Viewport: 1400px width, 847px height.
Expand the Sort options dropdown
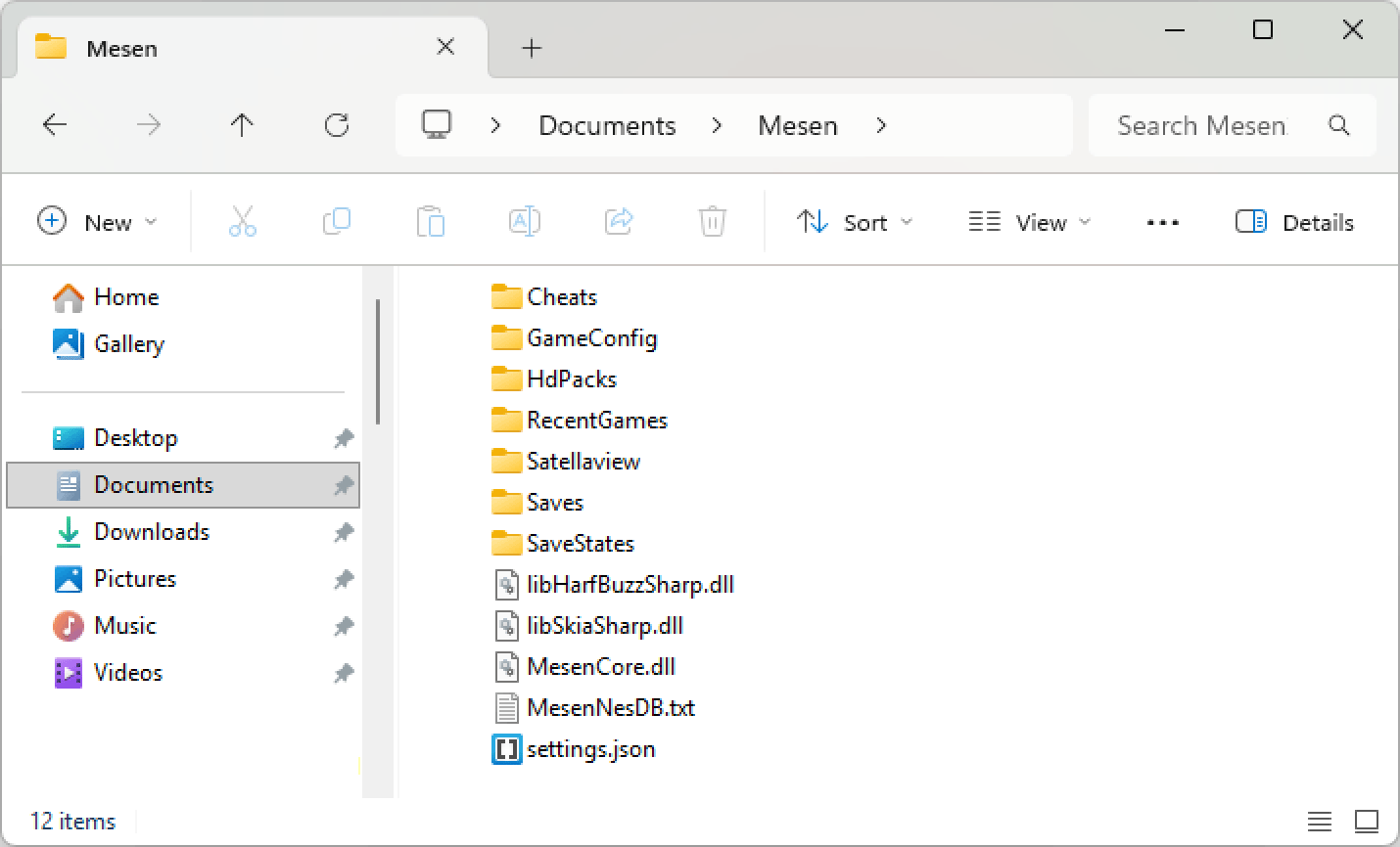click(855, 222)
